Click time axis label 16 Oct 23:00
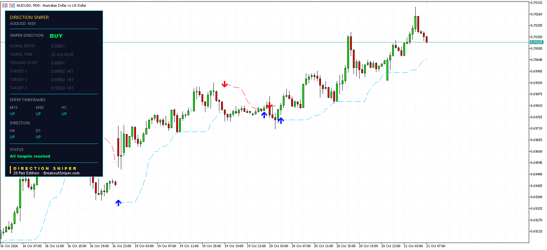Viewport: 547px width, 250px height. (122, 246)
